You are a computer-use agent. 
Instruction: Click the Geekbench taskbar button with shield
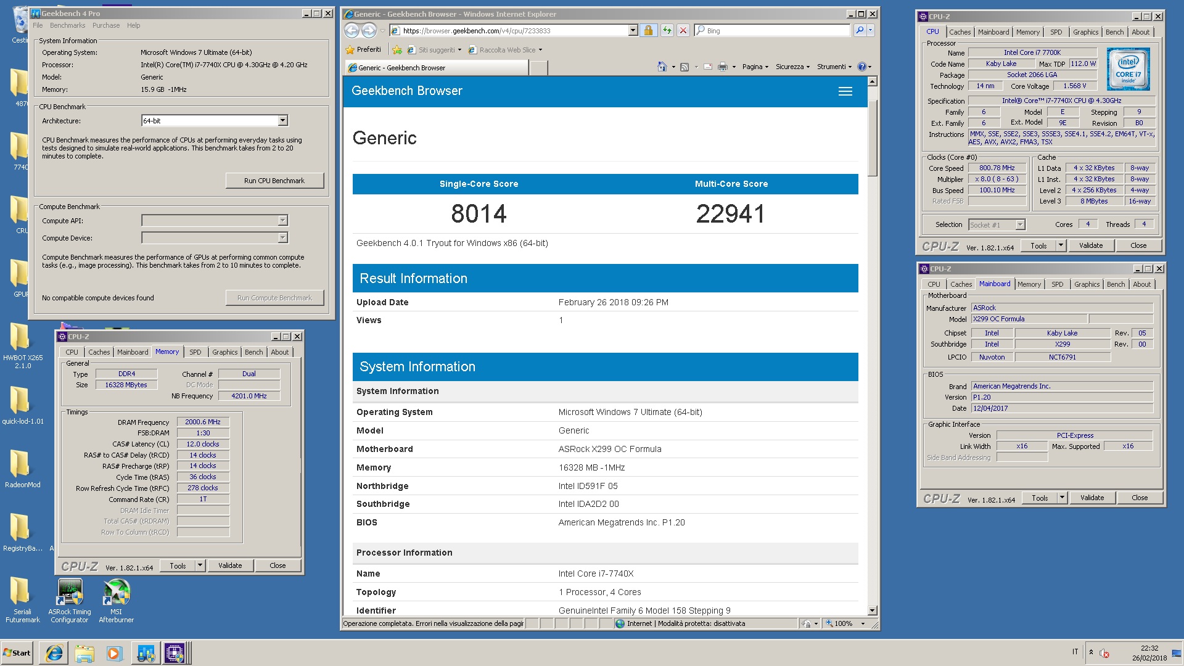coord(145,653)
